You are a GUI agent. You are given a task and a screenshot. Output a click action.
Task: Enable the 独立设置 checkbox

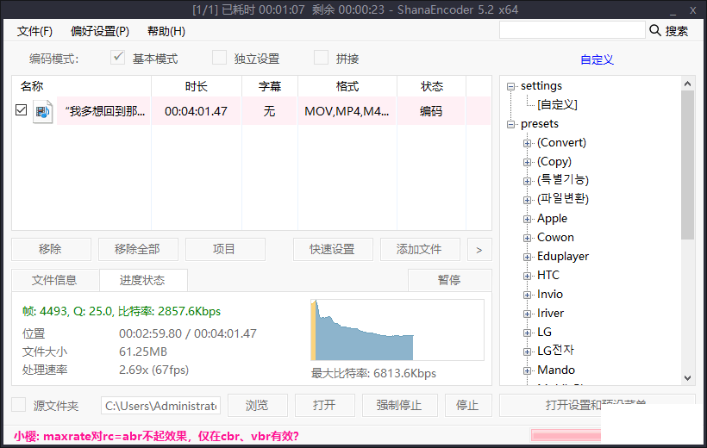[x=219, y=58]
